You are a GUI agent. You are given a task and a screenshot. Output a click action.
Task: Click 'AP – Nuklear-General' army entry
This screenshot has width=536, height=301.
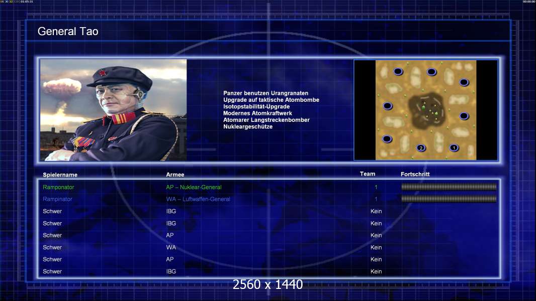[194, 187]
